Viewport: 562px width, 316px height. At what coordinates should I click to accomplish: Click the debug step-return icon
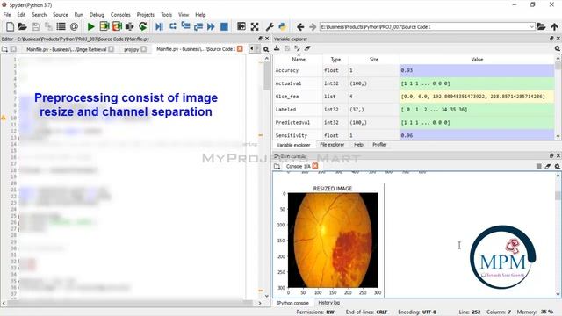click(x=198, y=26)
